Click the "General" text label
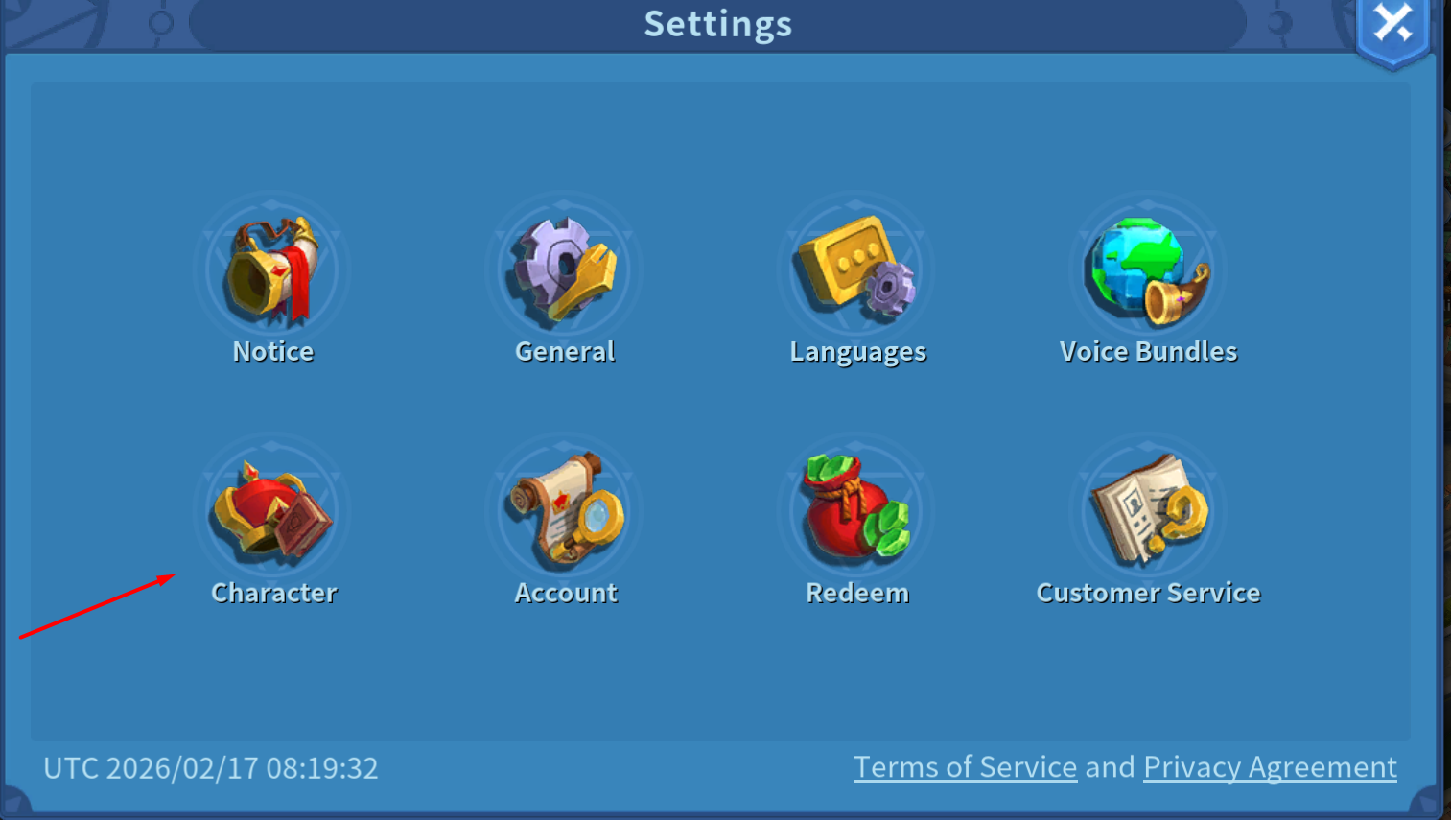 pos(565,351)
